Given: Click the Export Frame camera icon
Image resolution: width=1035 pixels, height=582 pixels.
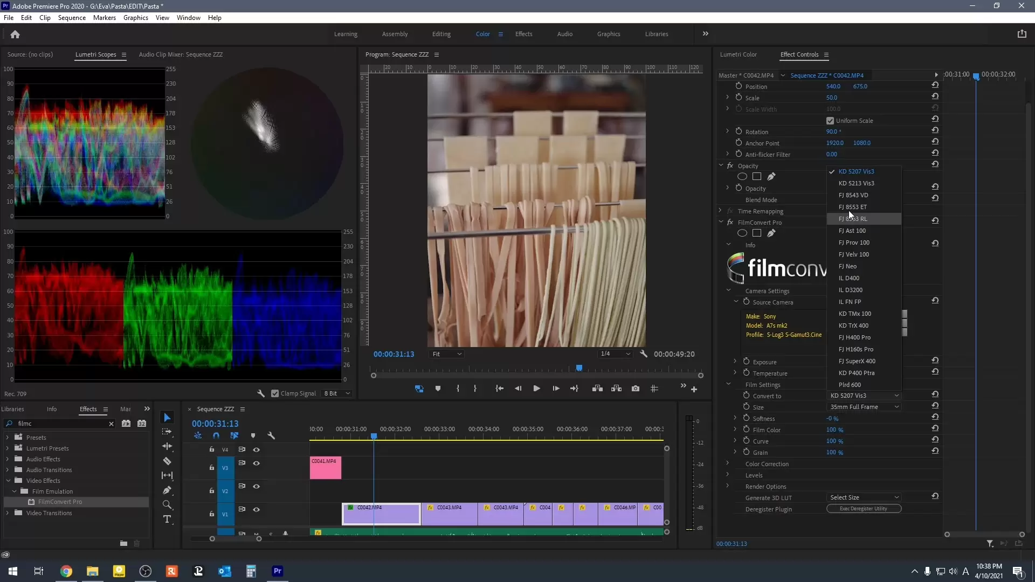Looking at the screenshot, I should (x=636, y=389).
